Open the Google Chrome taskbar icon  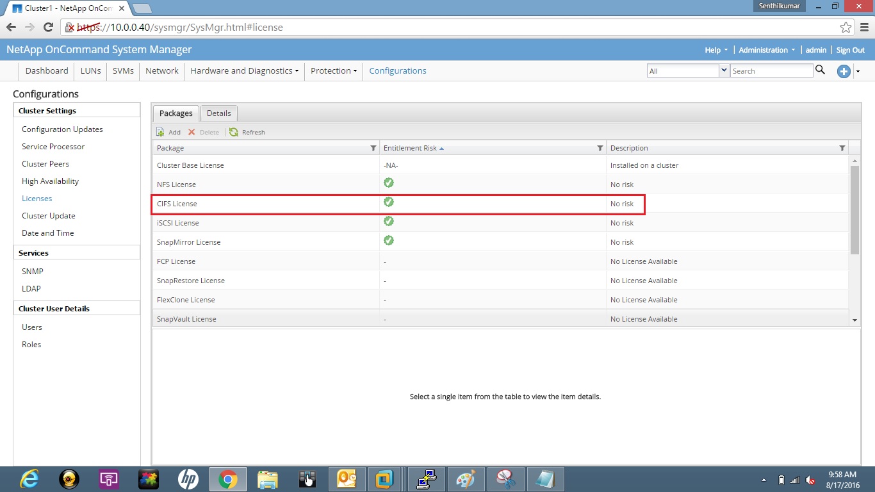click(x=227, y=479)
